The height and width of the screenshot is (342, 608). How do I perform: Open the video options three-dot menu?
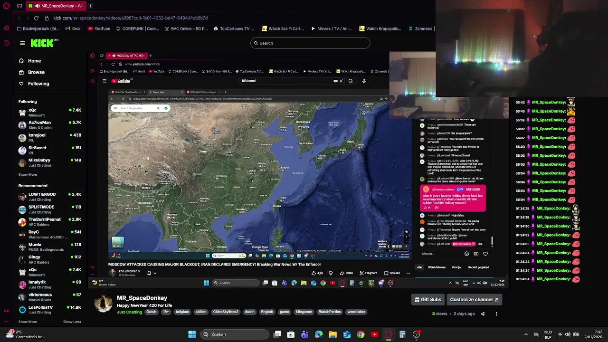point(496,314)
